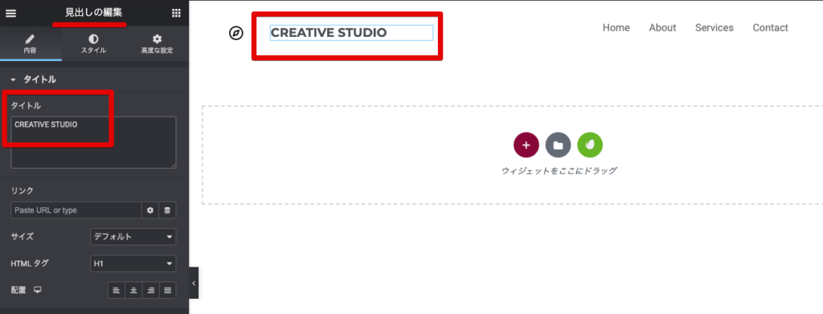This screenshot has height=314, width=823.
Task: Open the サイズ dropdown showing デフォルト
Action: click(x=133, y=237)
